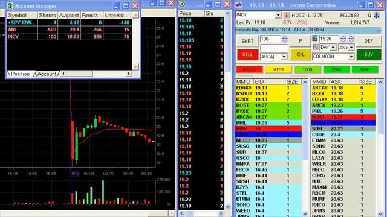The image size is (387, 217).
Task: Click the red ARCAS quick button
Action: tap(249, 70)
